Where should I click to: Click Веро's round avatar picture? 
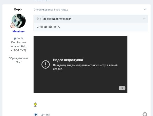[x=19, y=21]
